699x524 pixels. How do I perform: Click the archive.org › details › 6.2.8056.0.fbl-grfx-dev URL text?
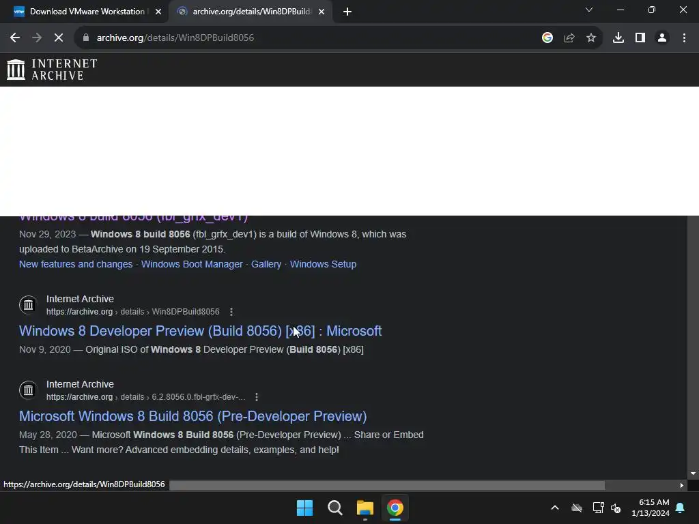pos(146,397)
